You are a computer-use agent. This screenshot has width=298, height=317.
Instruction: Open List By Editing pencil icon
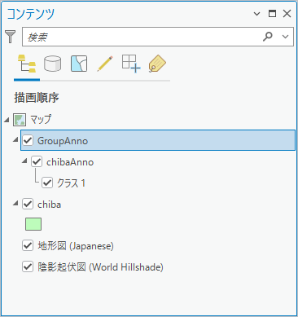coord(105,64)
